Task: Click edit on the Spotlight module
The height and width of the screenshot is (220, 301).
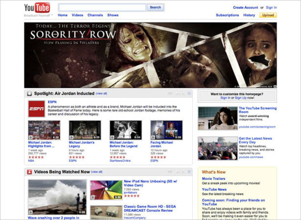Action: point(170,94)
